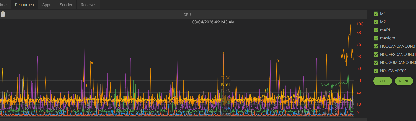This screenshot has width=416, height=121.
Task: Toggle the HOUOSIAPP01 checkbox
Action: pos(376,71)
